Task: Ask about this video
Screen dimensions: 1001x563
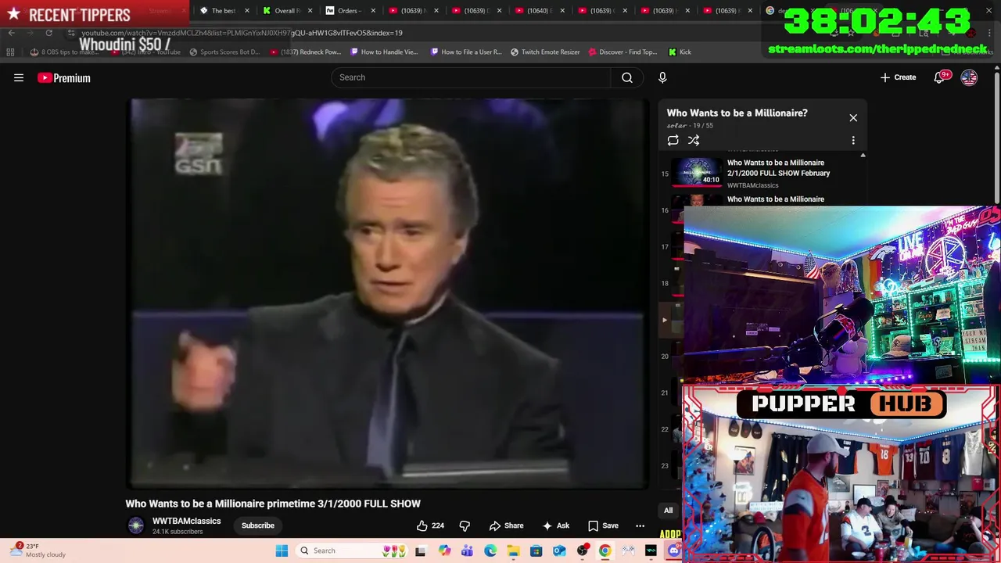Action: (556, 525)
